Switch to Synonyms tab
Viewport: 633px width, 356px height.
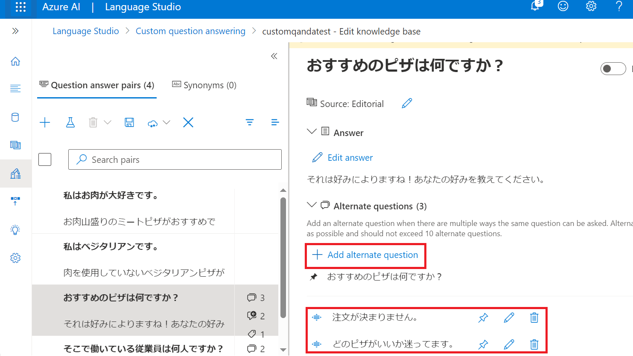(204, 85)
